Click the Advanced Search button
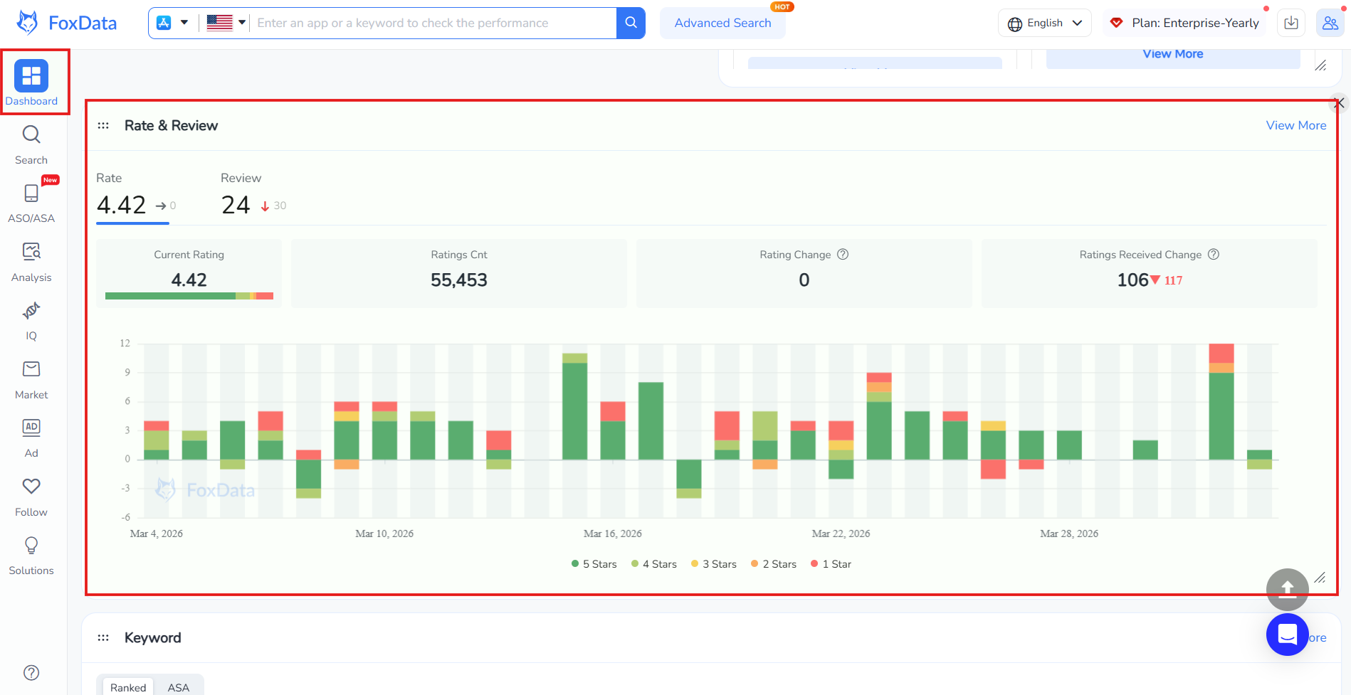This screenshot has width=1351, height=695. point(722,23)
